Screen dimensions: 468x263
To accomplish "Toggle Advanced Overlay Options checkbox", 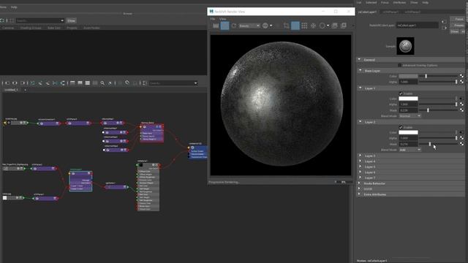I will pos(400,65).
